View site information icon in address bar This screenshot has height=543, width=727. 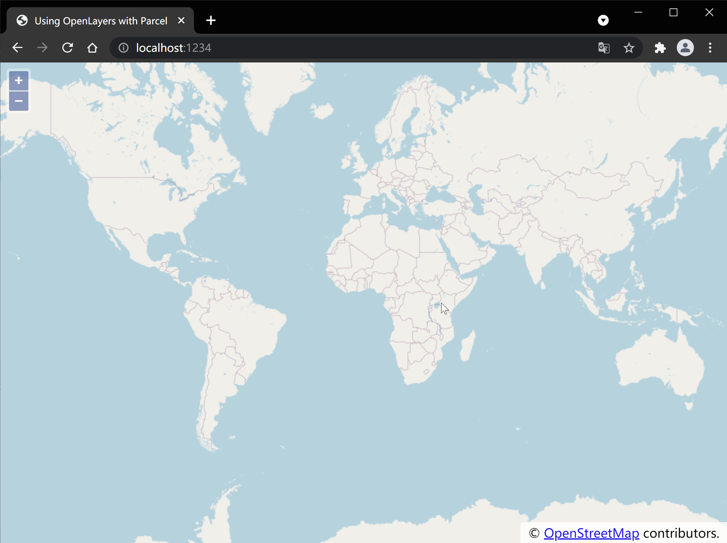coord(124,48)
